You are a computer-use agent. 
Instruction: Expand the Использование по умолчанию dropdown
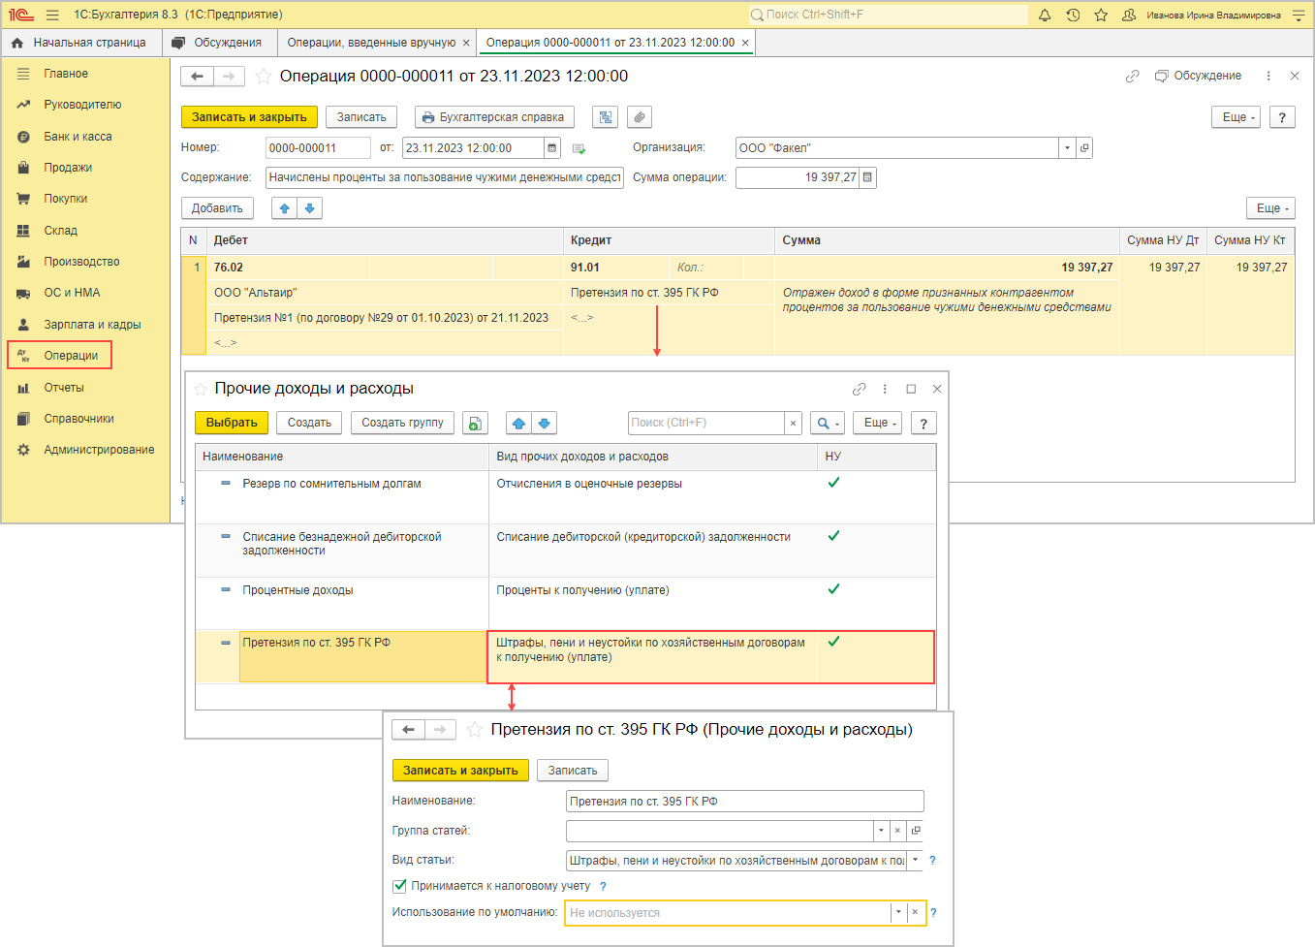[898, 913]
